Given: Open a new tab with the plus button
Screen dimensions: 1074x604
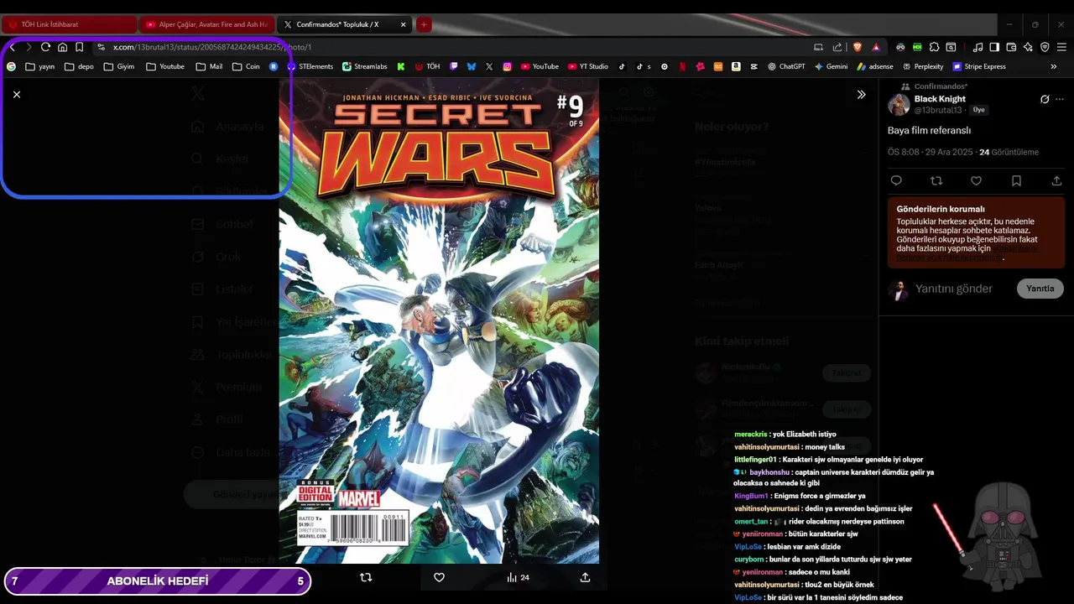Looking at the screenshot, I should [x=424, y=24].
